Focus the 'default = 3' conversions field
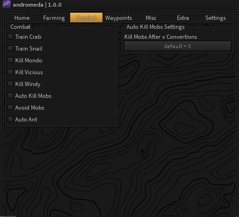This screenshot has height=217, width=239. [177, 46]
